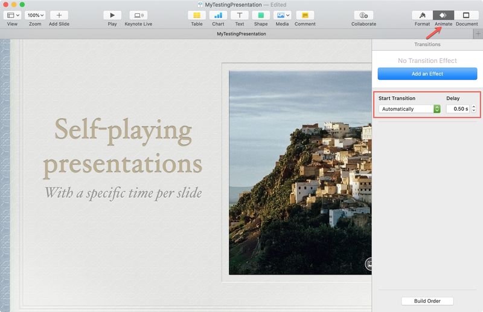Click the MyTestingPresentation tab title

241,34
